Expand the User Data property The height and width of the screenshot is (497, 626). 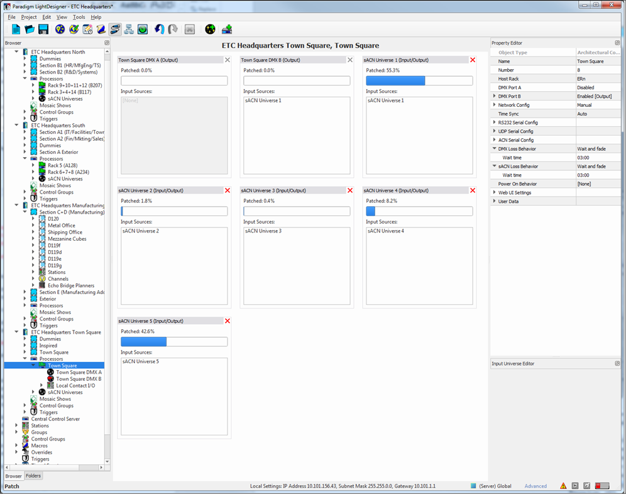click(x=494, y=201)
